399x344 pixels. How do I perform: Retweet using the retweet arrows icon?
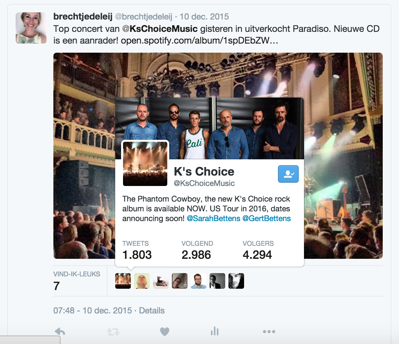point(113,332)
